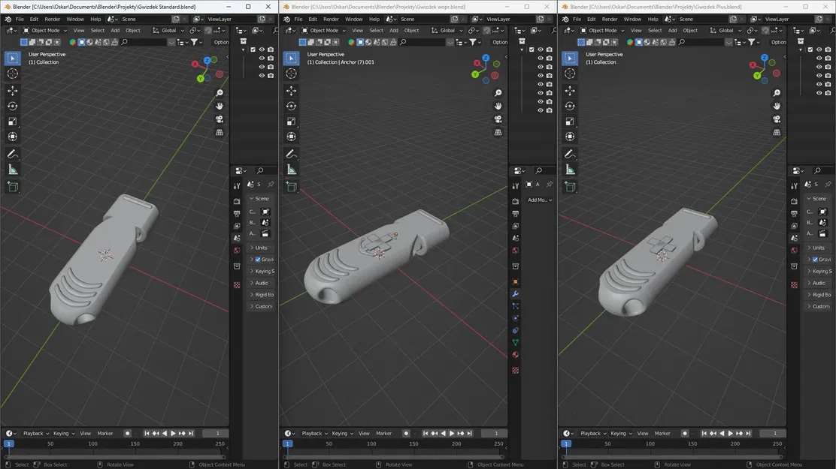Click the Marker button in Gwizdek wopr timeline
Viewport: 836px width, 469px height.
coord(383,434)
